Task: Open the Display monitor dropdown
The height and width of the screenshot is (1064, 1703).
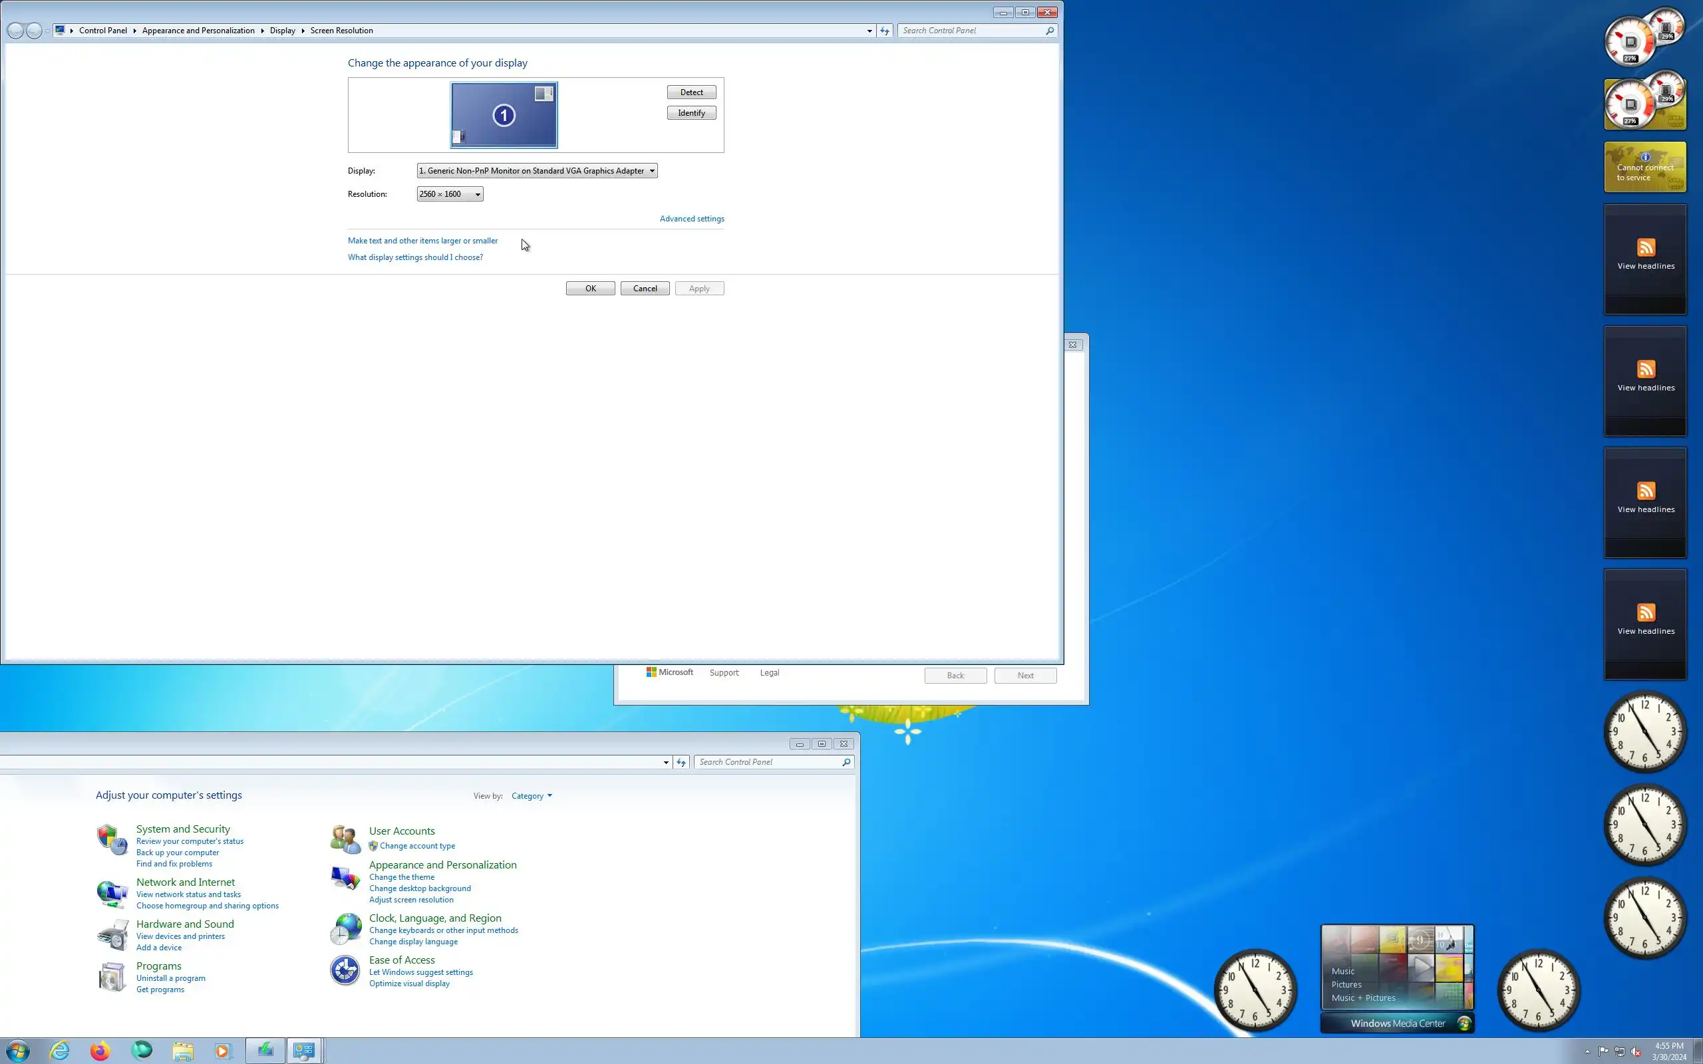Action: coord(537,171)
